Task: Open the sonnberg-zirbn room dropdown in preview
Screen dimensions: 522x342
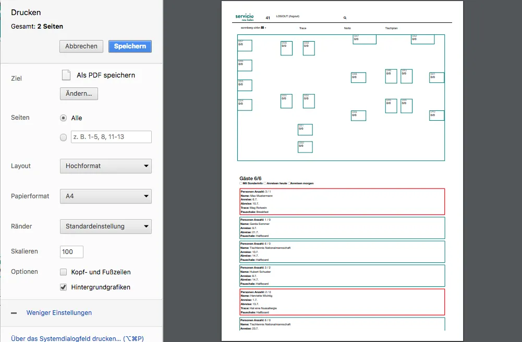Action: point(253,28)
